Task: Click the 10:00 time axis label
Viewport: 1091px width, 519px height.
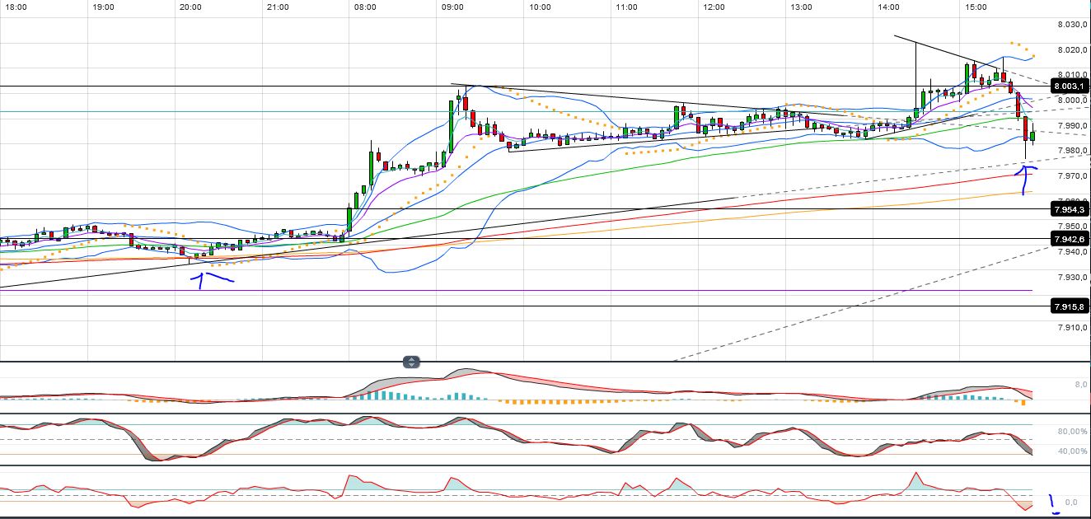Action: pos(540,7)
